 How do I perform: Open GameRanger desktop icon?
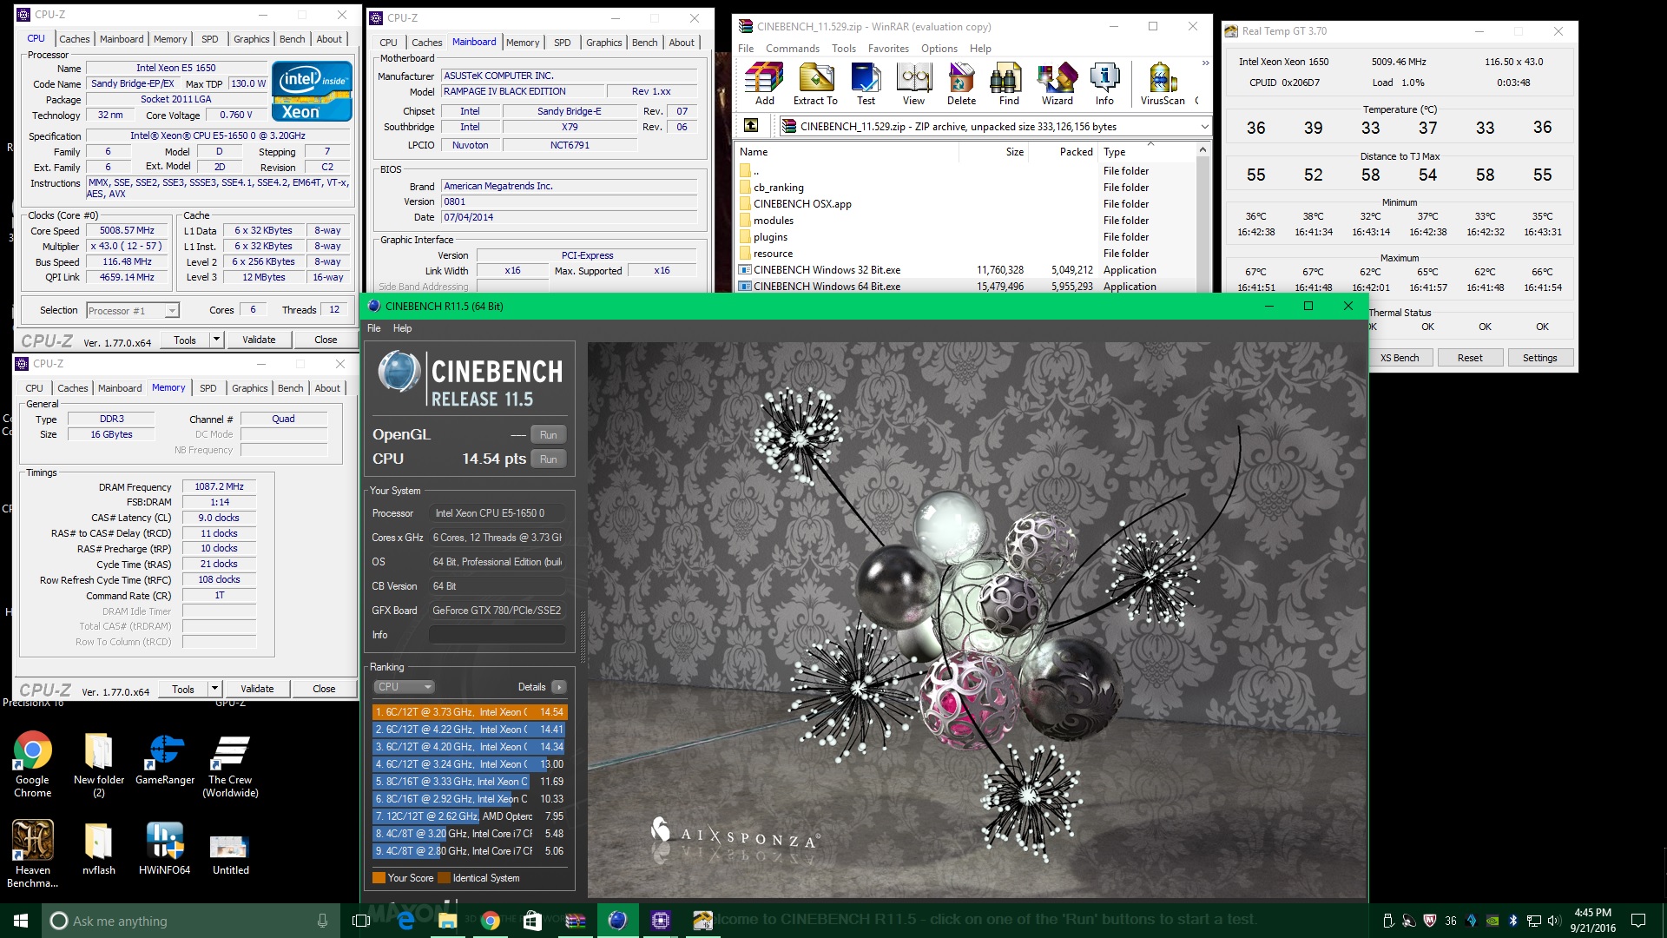(165, 758)
